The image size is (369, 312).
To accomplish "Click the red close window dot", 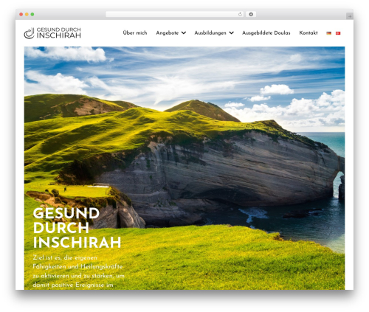I will 21,15.
